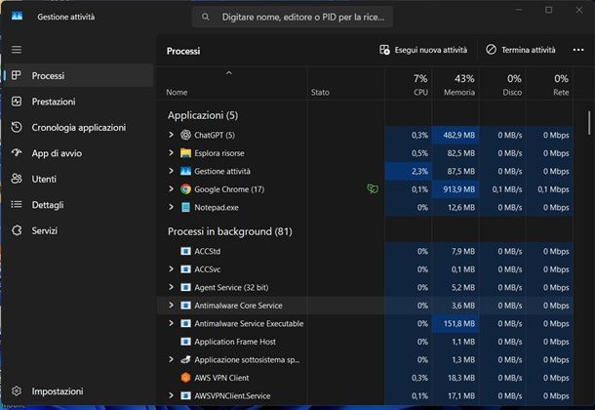Screen dimensions: 595x410
Task: Select the AWS VPN Client row name
Action: pos(221,378)
